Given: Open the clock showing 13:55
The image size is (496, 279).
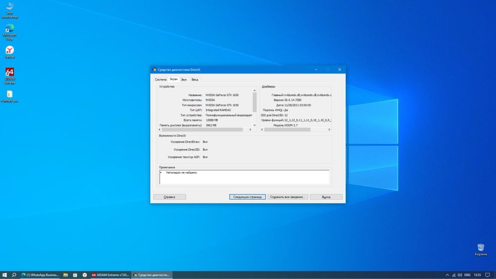Looking at the screenshot, I should 477,275.
